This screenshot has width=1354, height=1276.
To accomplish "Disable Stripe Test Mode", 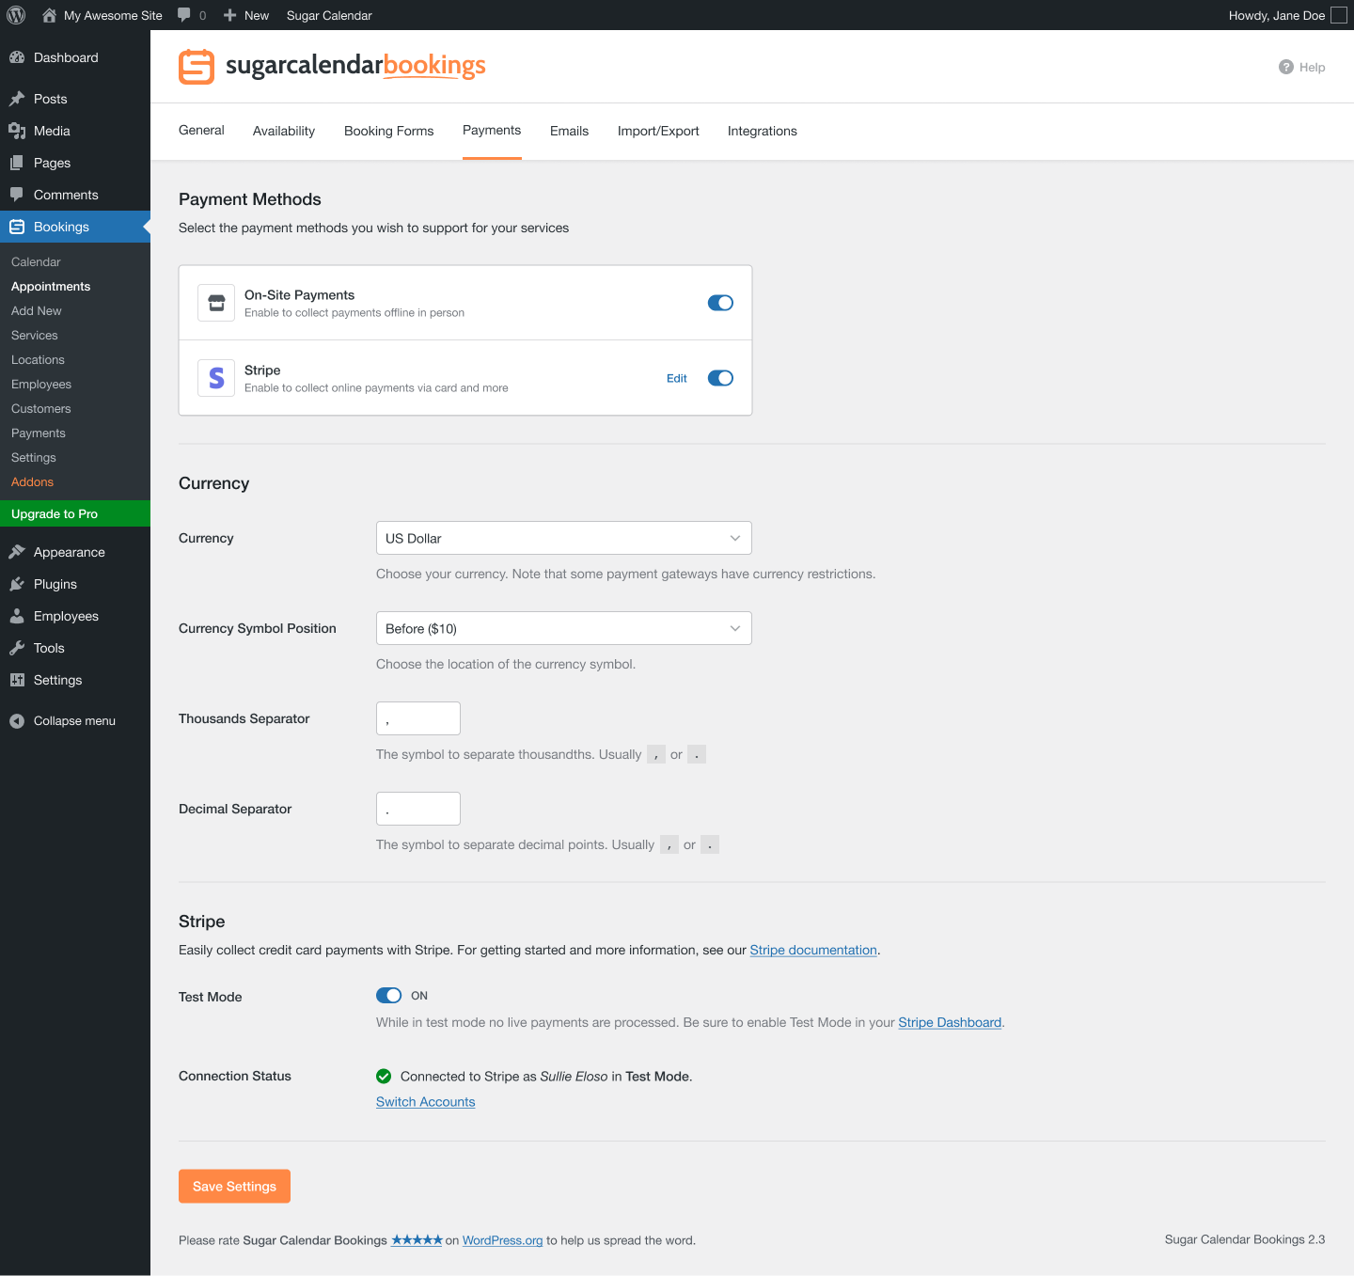I will click(388, 995).
